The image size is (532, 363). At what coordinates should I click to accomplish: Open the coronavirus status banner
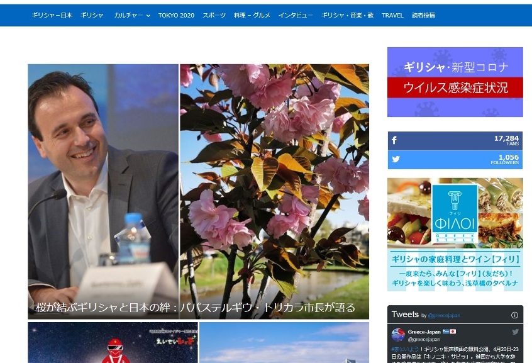pyautogui.click(x=455, y=82)
